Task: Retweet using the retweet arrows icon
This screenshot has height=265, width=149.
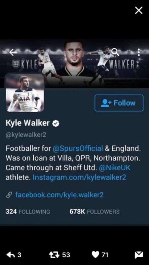Action: coord(54,255)
